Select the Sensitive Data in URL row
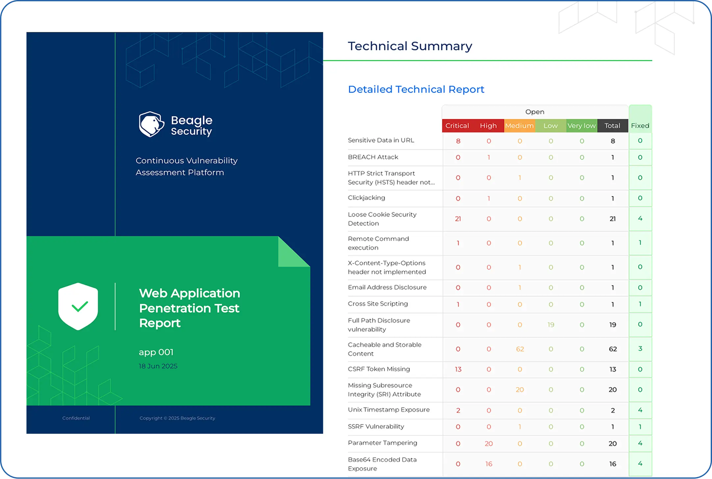The height and width of the screenshot is (479, 712). 500,141
